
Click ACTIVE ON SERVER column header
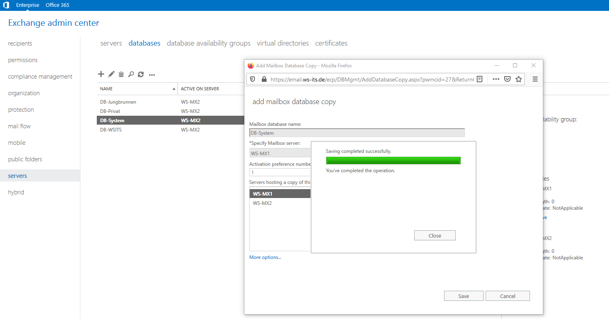point(200,89)
